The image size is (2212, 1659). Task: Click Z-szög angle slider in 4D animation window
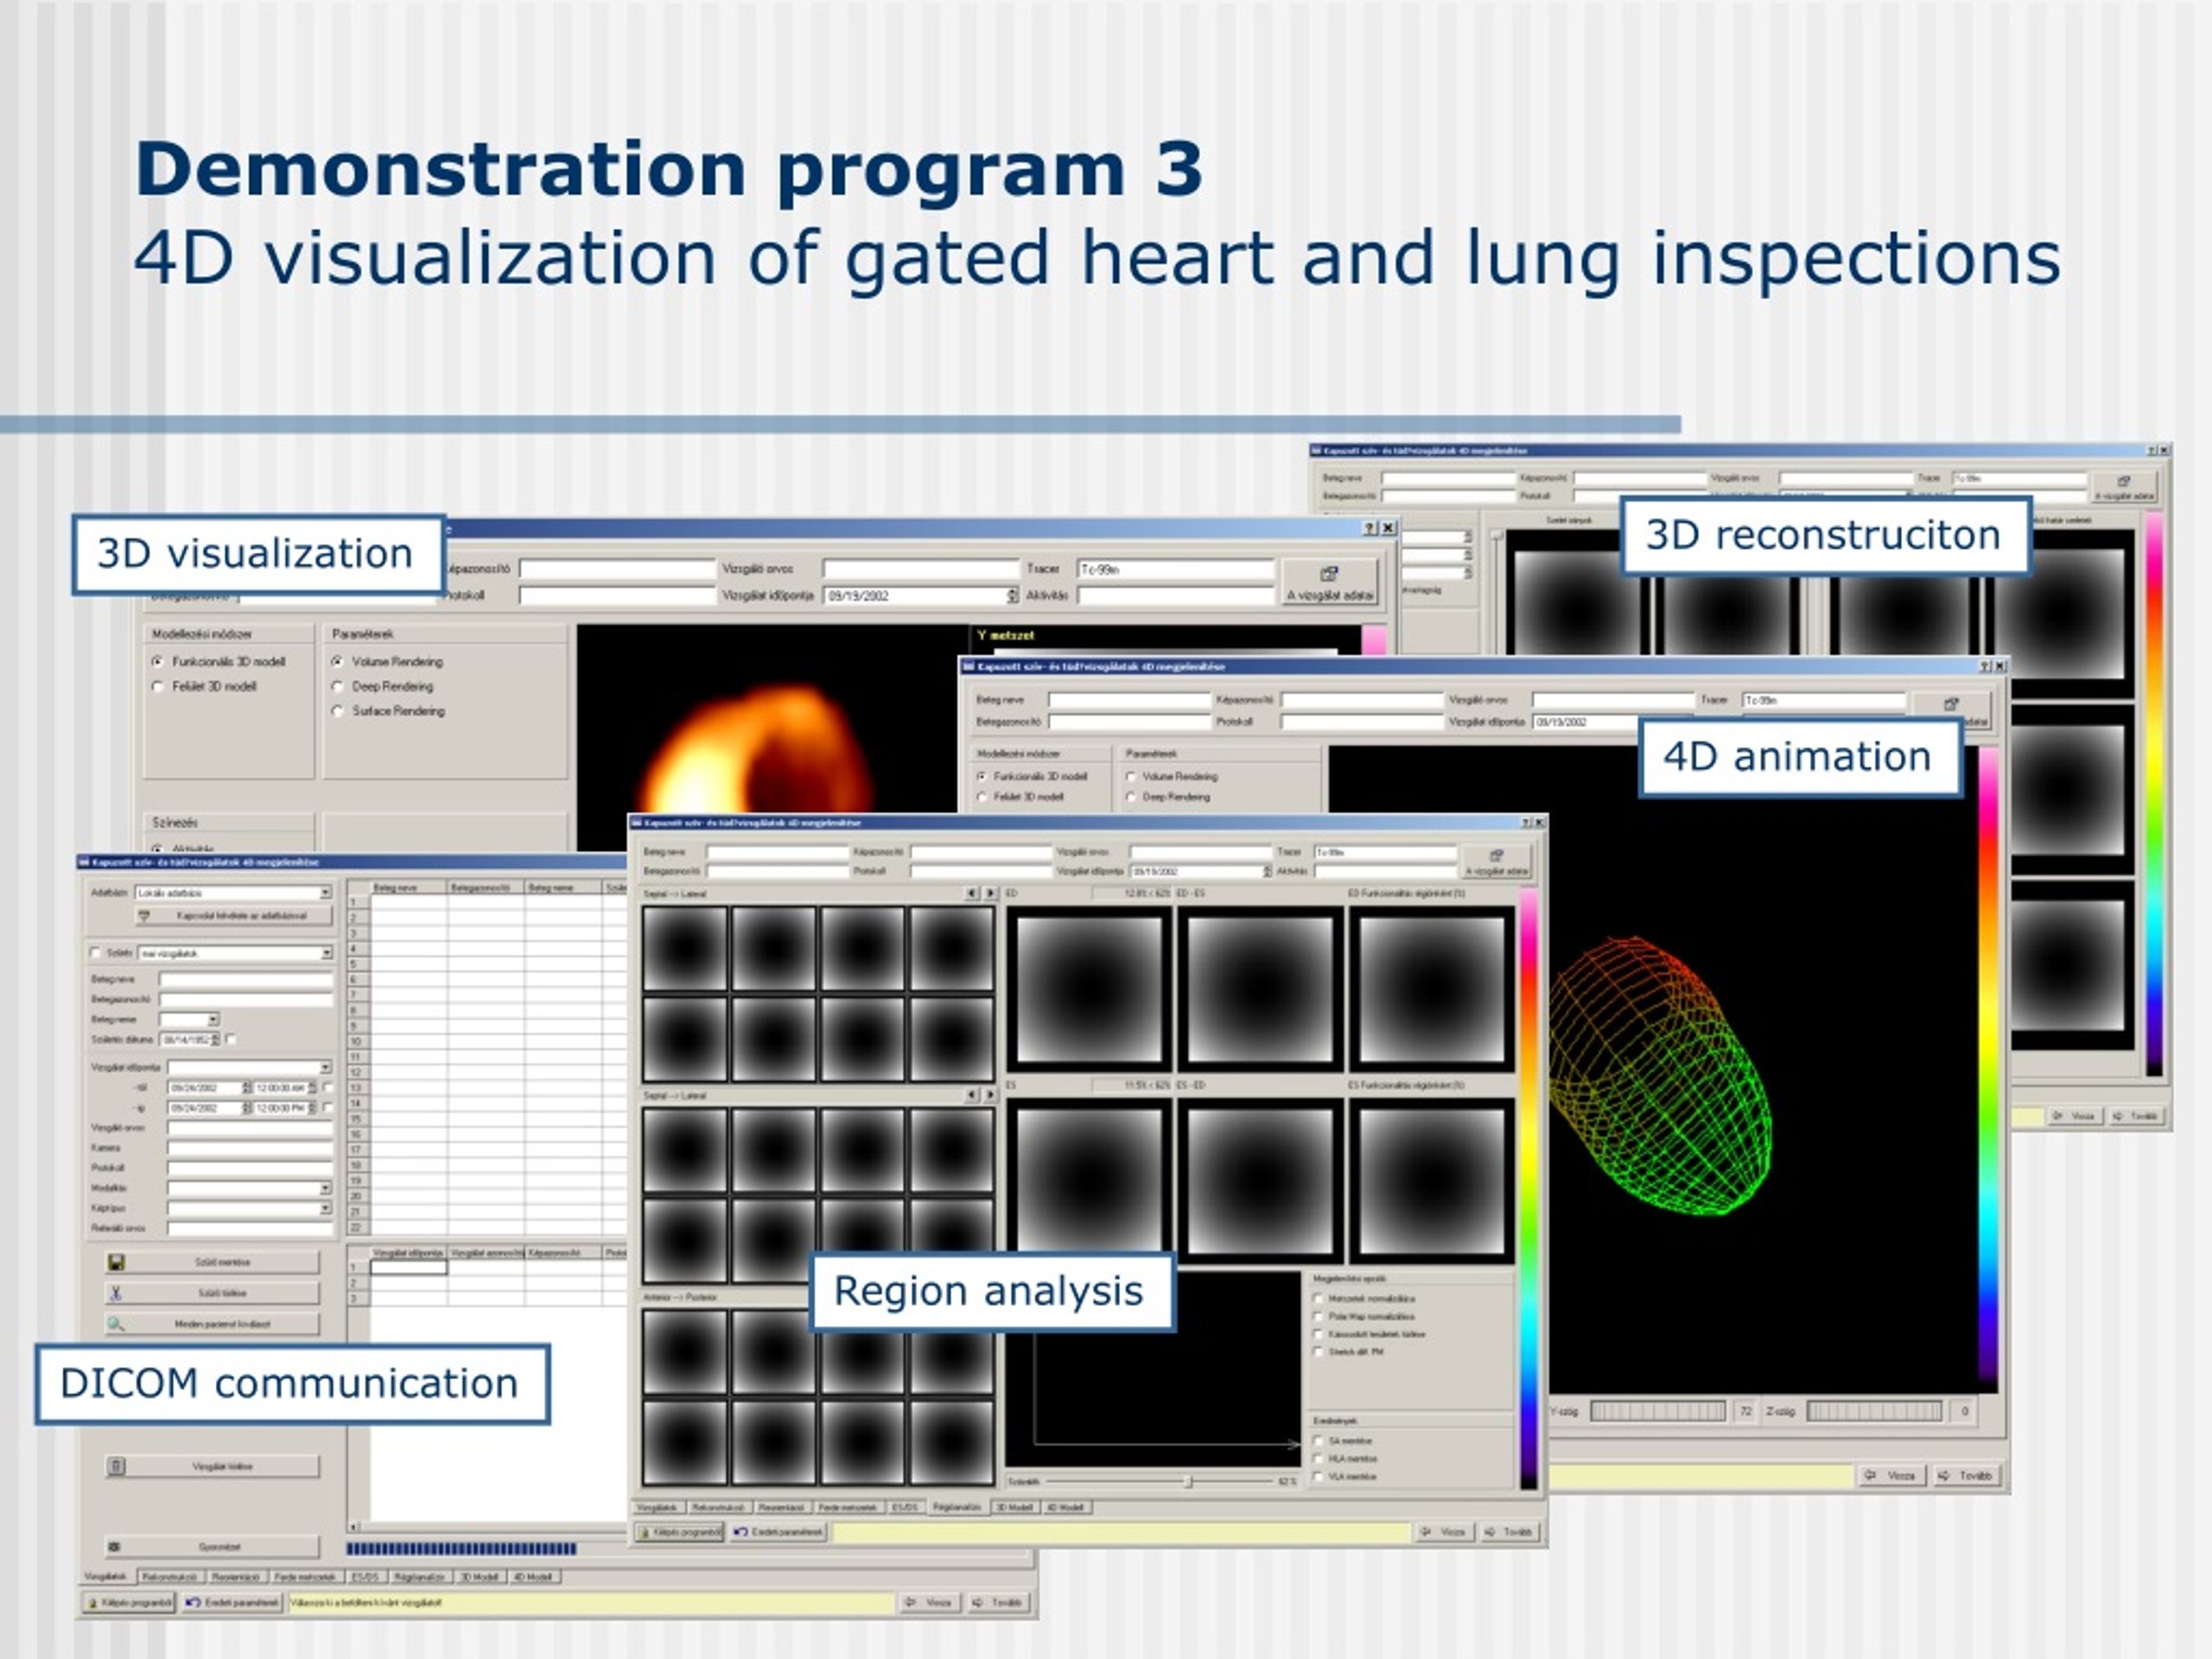coord(1874,1411)
